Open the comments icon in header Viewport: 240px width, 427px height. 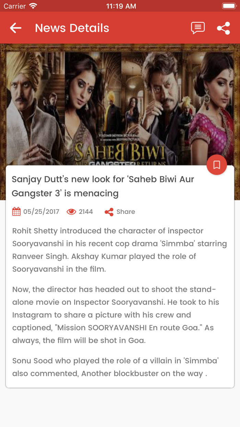[198, 28]
